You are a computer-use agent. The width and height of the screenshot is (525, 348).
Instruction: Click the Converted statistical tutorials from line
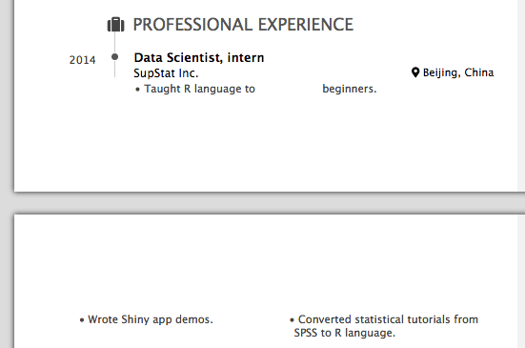[x=388, y=319]
